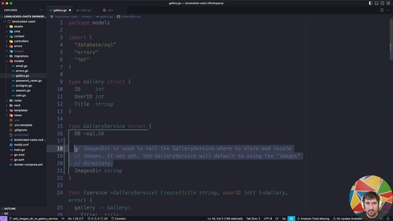Click ImagesDir string field on line 21

98,171
